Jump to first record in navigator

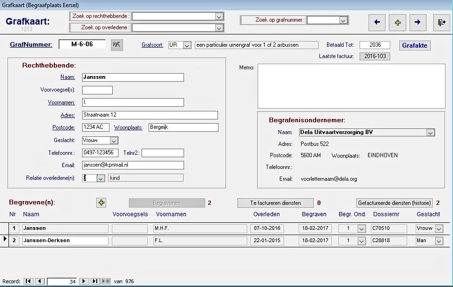(28, 281)
